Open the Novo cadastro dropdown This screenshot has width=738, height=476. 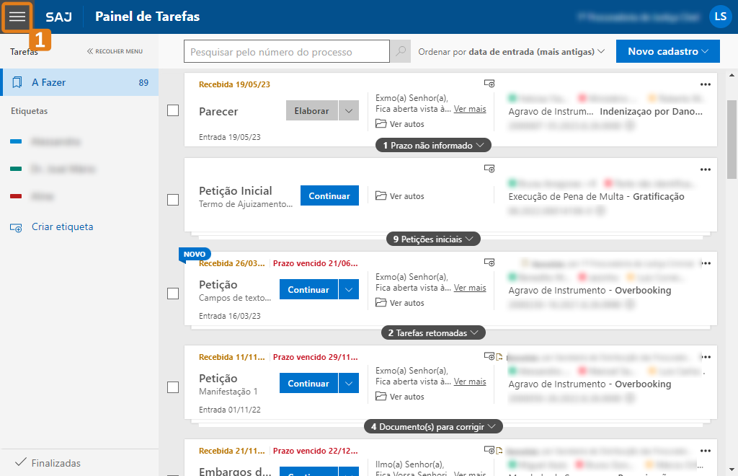pyautogui.click(x=668, y=52)
